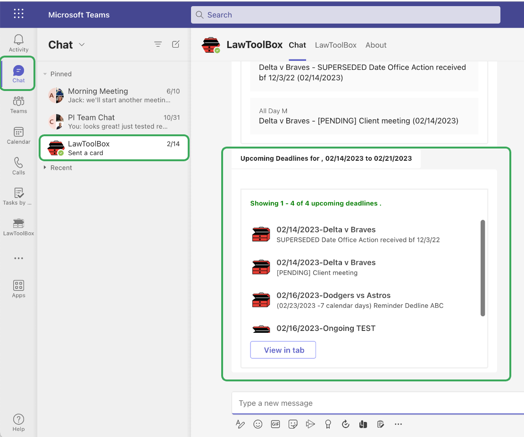This screenshot has width=524, height=437.
Task: Click the toolbox icon beside Dodgers vs Astros
Action: [x=261, y=300]
